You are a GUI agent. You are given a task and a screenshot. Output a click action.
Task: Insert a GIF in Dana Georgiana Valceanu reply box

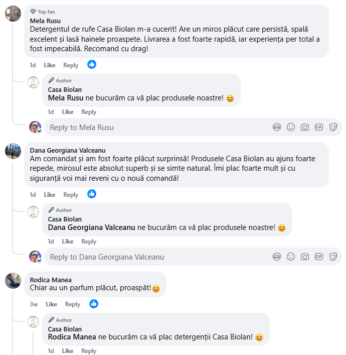click(319, 257)
